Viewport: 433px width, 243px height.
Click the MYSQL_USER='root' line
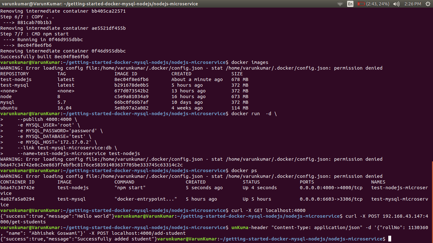tap(49, 125)
